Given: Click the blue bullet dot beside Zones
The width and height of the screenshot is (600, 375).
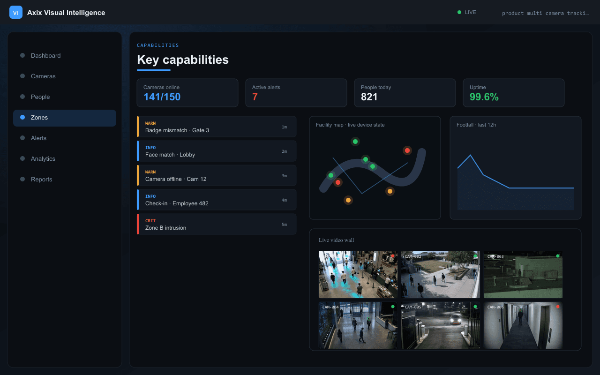Looking at the screenshot, I should pyautogui.click(x=22, y=117).
